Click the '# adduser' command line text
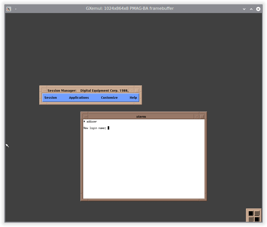The width and height of the screenshot is (267, 227). [x=90, y=122]
